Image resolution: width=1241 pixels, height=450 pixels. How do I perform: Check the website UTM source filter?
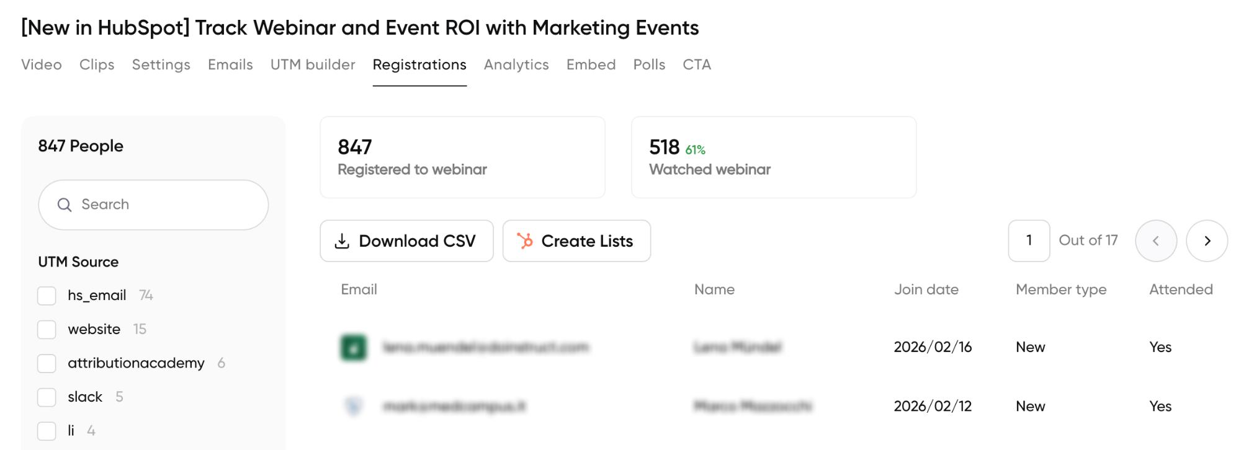(x=47, y=329)
